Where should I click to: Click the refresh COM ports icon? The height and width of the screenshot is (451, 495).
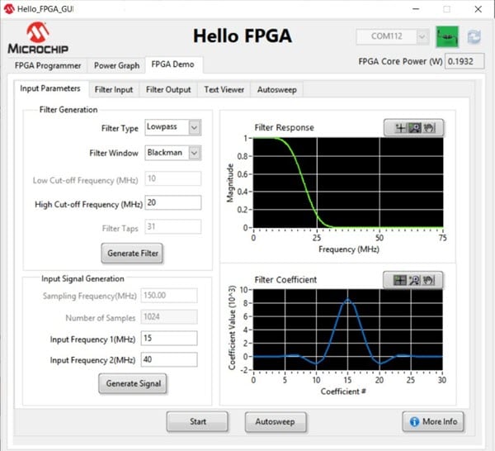(x=474, y=37)
